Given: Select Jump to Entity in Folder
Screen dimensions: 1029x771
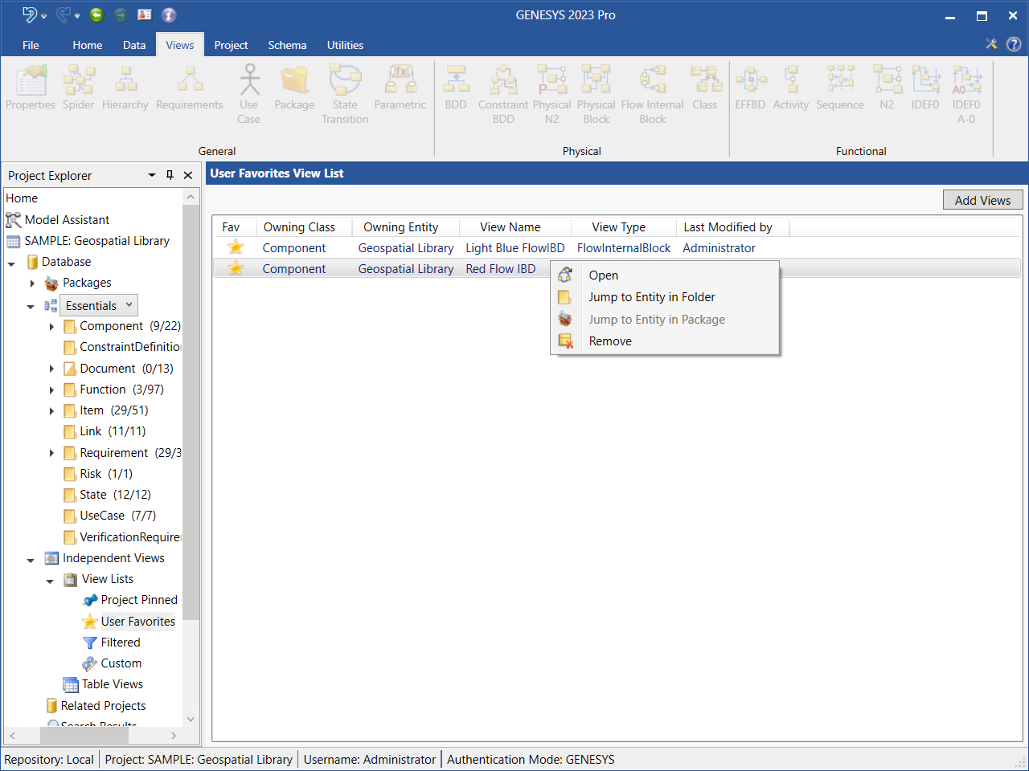Looking at the screenshot, I should pyautogui.click(x=651, y=297).
